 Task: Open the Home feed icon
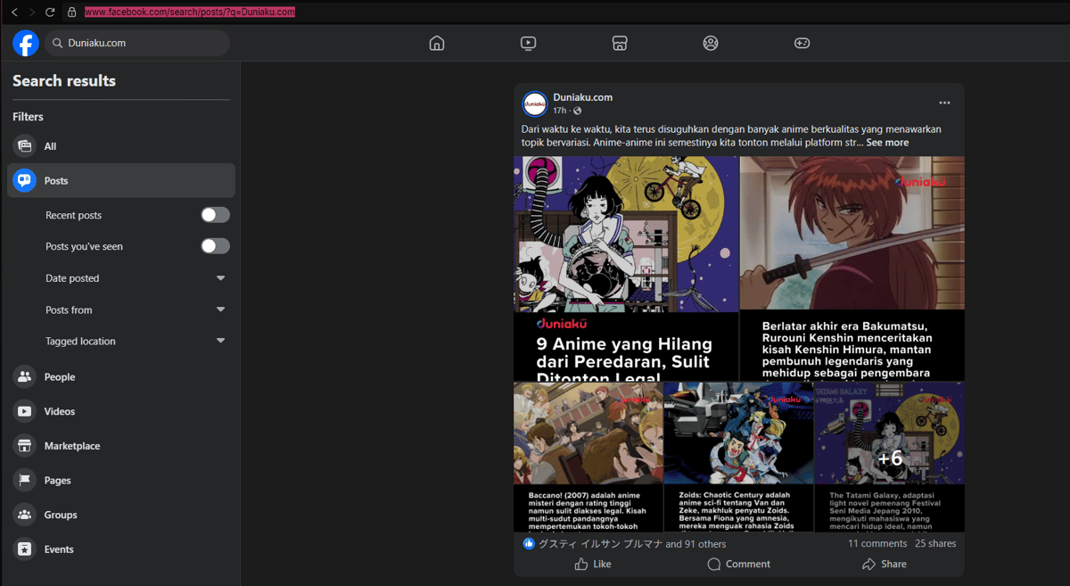[436, 43]
